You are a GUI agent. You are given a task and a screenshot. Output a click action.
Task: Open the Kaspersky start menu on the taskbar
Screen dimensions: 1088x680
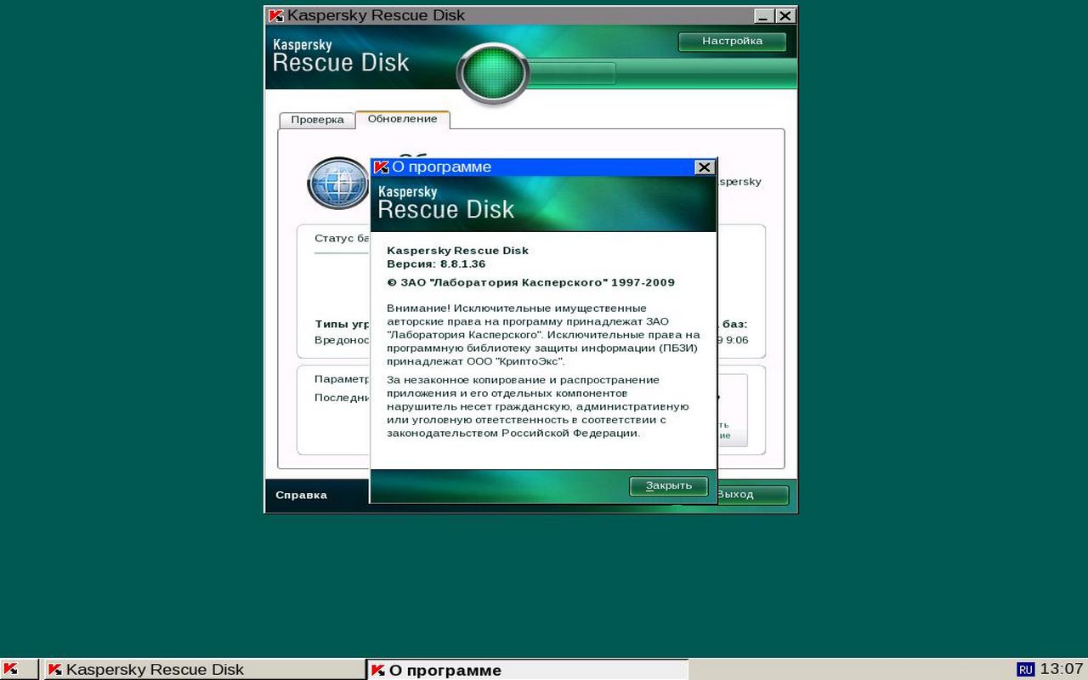click(x=18, y=670)
